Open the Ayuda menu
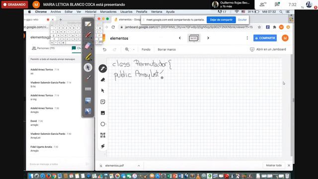 point(170,12)
